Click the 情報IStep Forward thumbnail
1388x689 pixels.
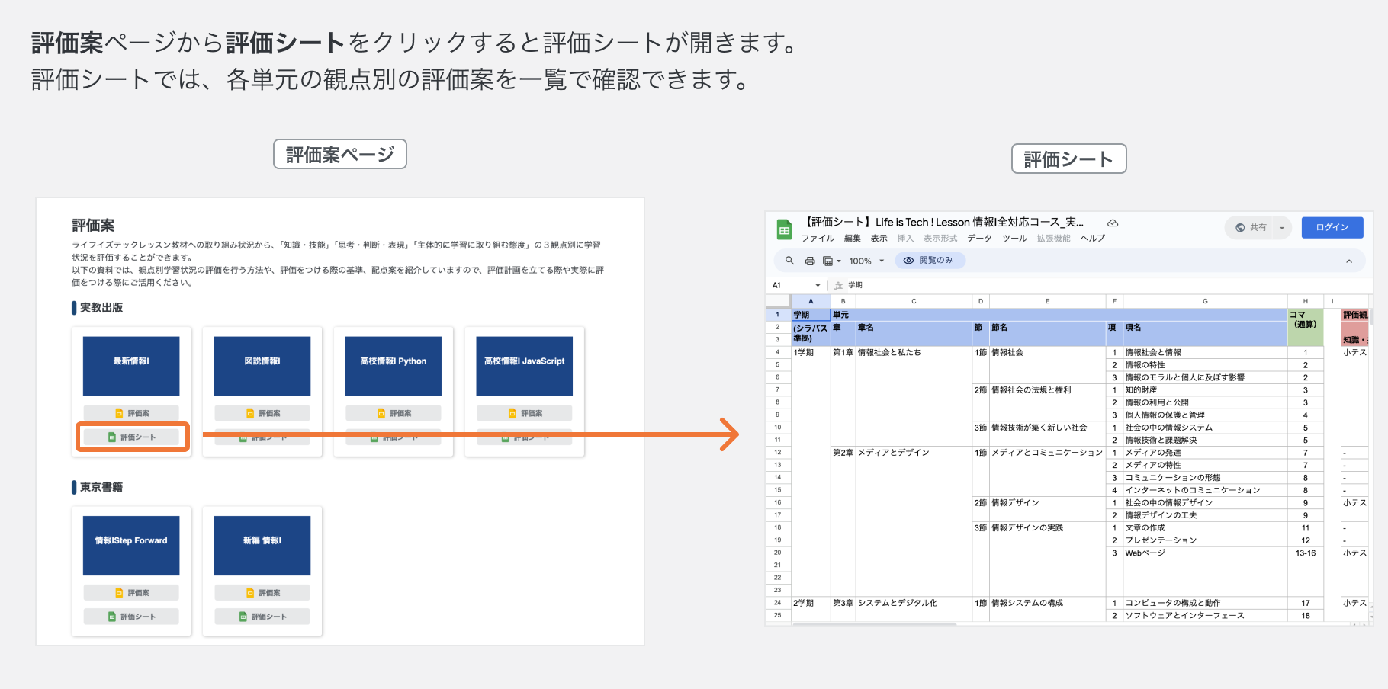click(x=131, y=546)
